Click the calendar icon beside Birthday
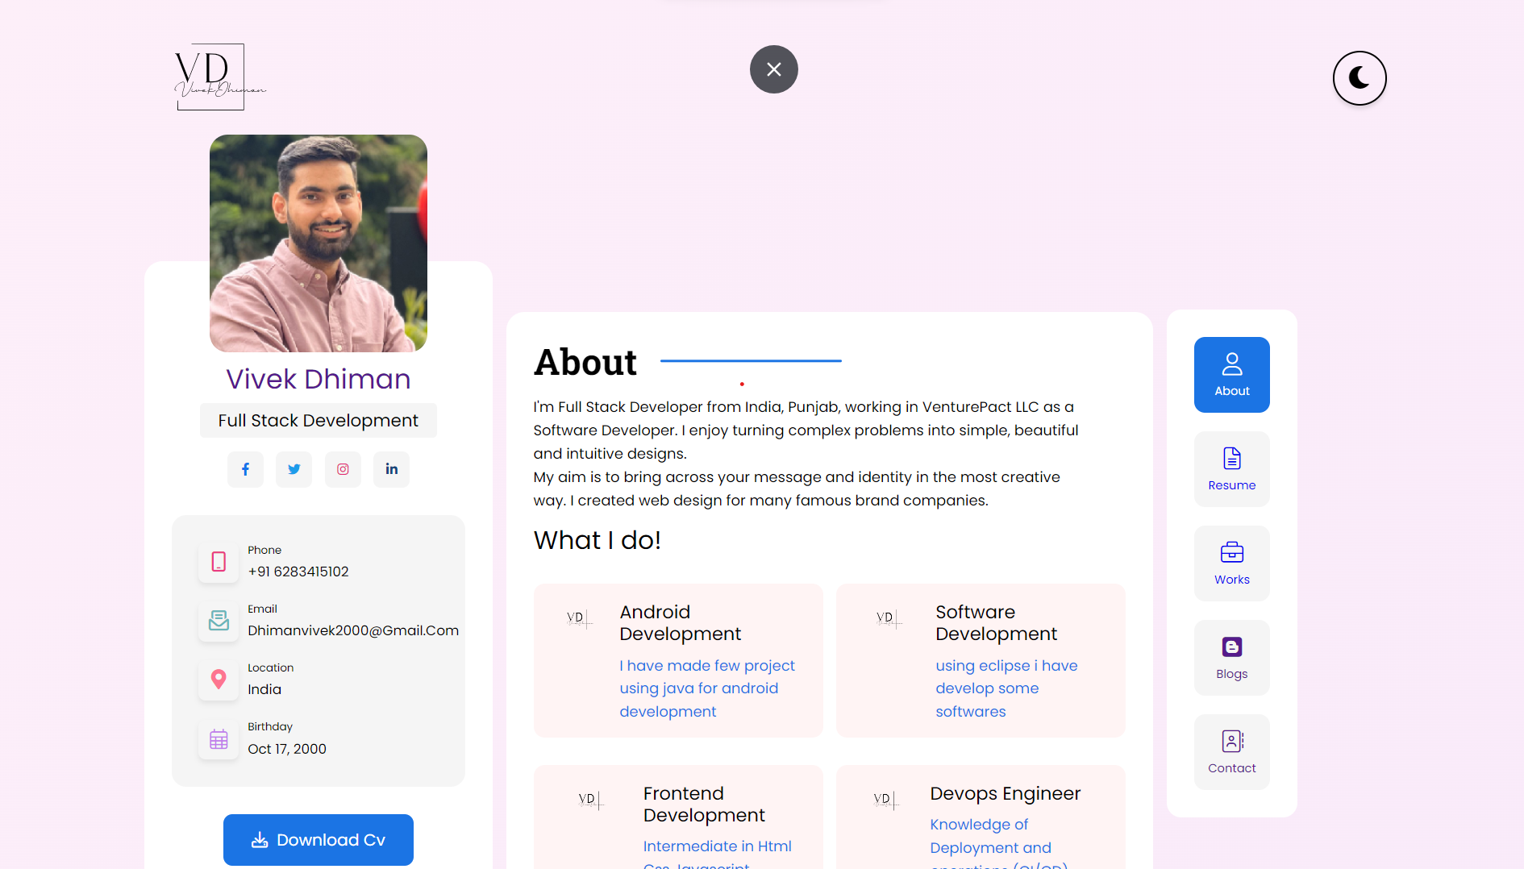This screenshot has height=869, width=1524. tap(219, 739)
